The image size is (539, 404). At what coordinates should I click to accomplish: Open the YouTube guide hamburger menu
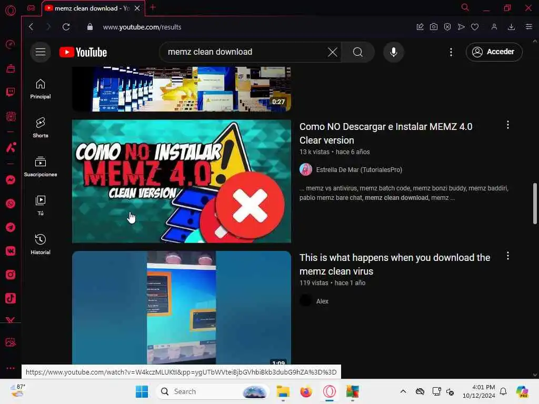[x=40, y=52]
